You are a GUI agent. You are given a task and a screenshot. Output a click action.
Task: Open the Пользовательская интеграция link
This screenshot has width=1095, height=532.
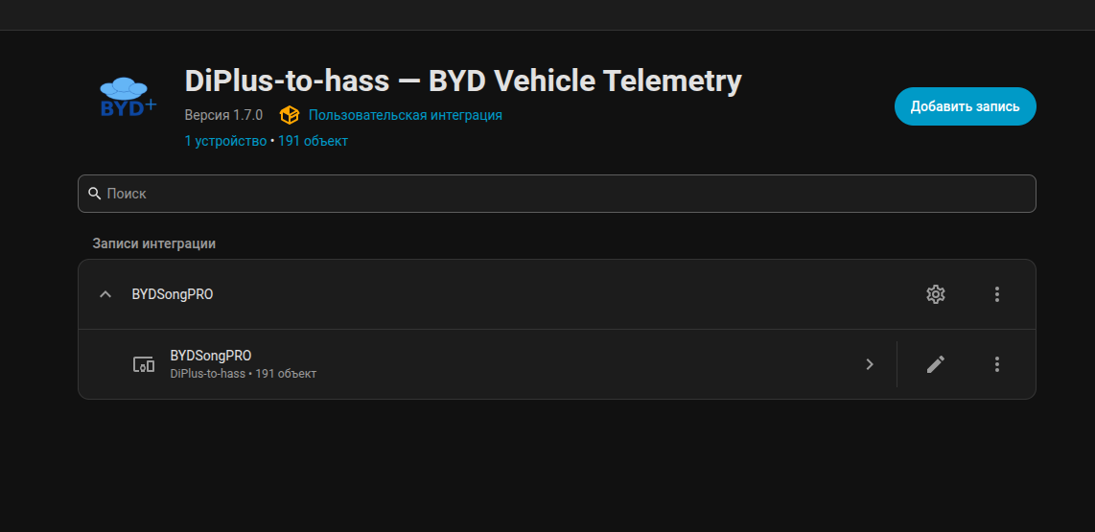point(405,115)
